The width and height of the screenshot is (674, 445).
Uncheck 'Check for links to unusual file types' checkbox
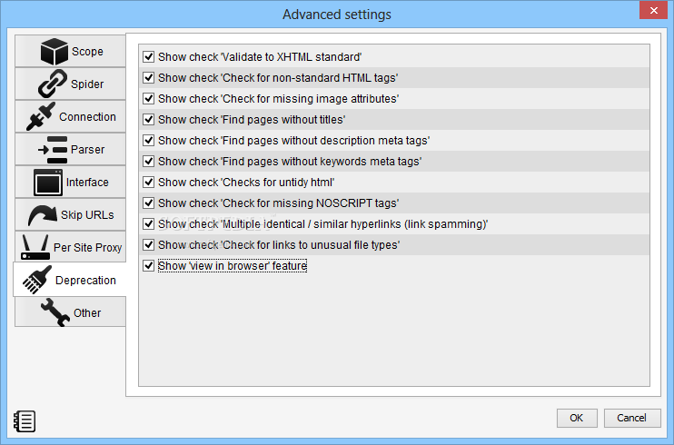(149, 244)
